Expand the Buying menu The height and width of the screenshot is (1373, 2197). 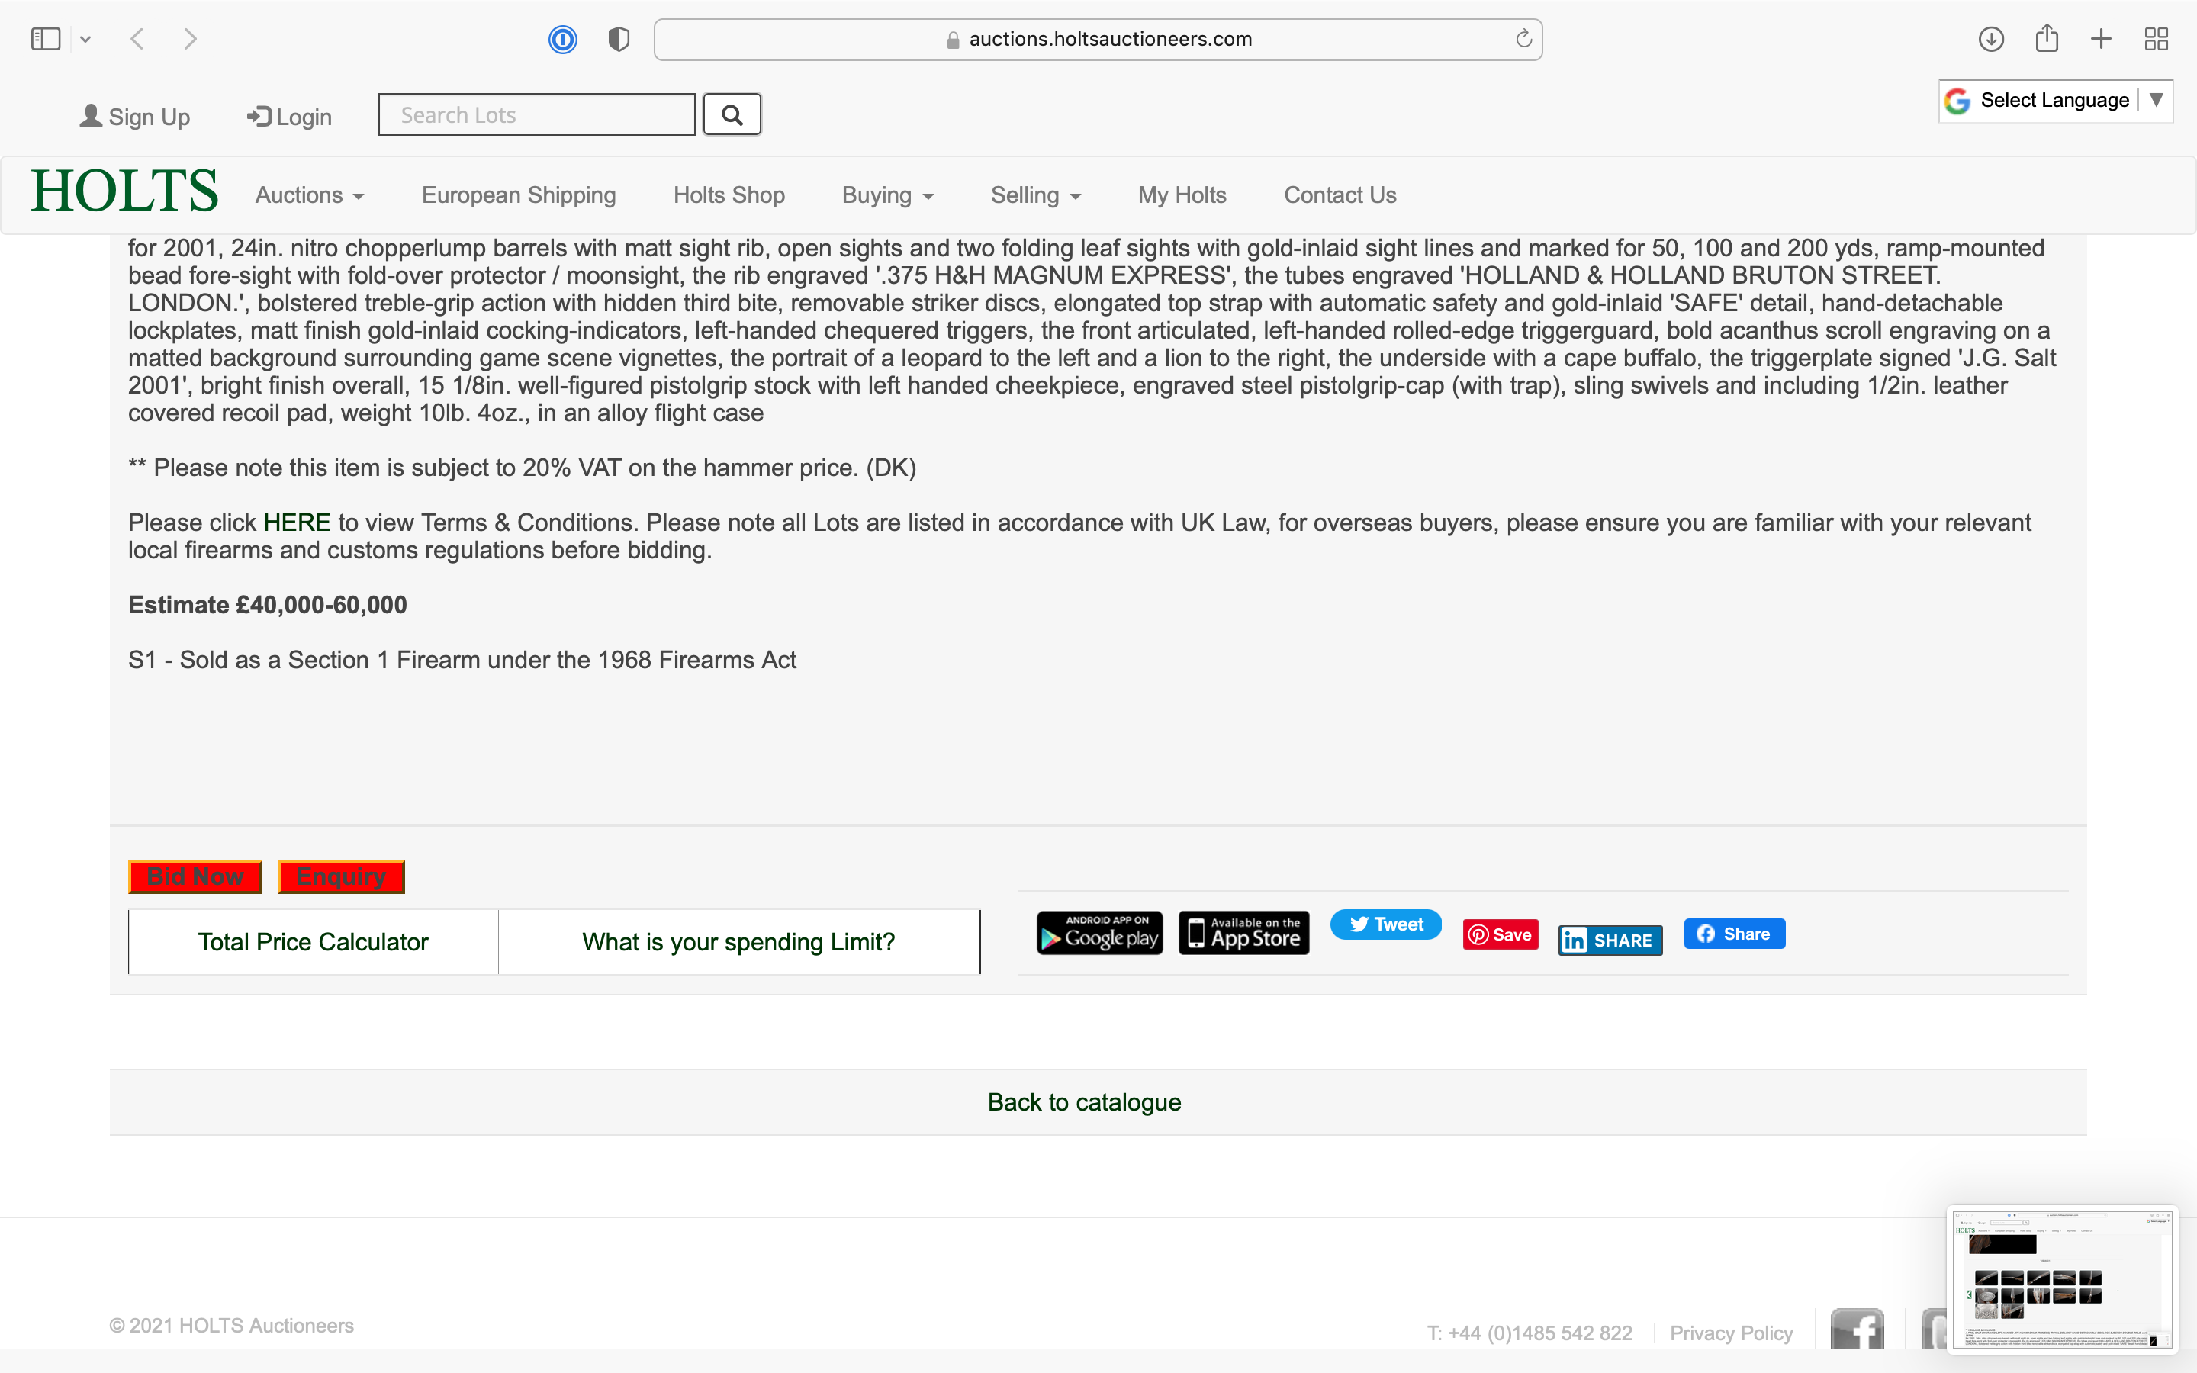[x=887, y=195]
